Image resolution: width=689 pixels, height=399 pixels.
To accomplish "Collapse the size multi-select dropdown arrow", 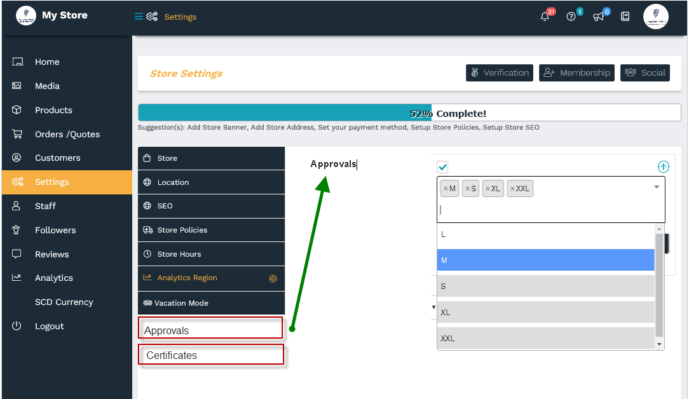I will 657,187.
